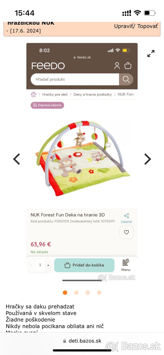Select the first orange gallery dot
Screen dimensions: 164x355
pos(65,293)
